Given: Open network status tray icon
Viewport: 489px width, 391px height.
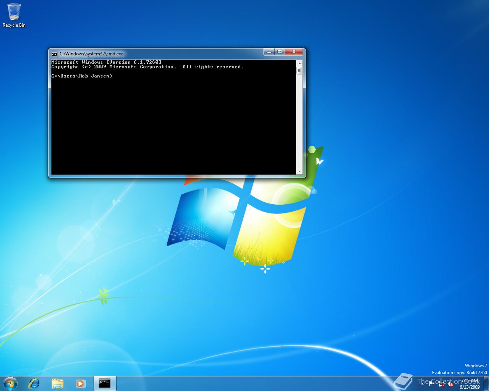Looking at the screenshot, I should [x=442, y=384].
